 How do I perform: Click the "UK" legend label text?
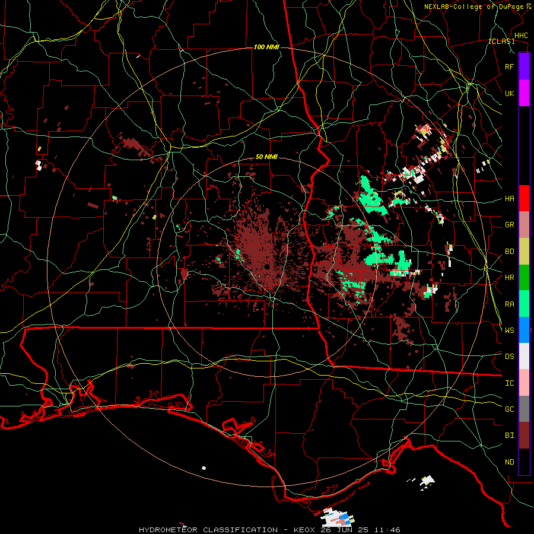(509, 93)
